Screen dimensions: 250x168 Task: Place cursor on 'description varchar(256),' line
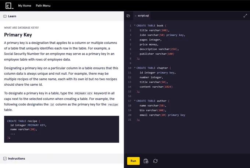click(159, 49)
